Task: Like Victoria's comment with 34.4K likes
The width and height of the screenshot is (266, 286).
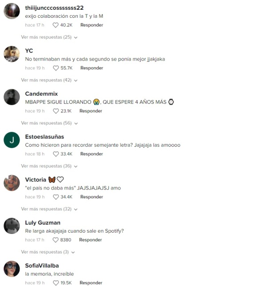Action: (56, 197)
